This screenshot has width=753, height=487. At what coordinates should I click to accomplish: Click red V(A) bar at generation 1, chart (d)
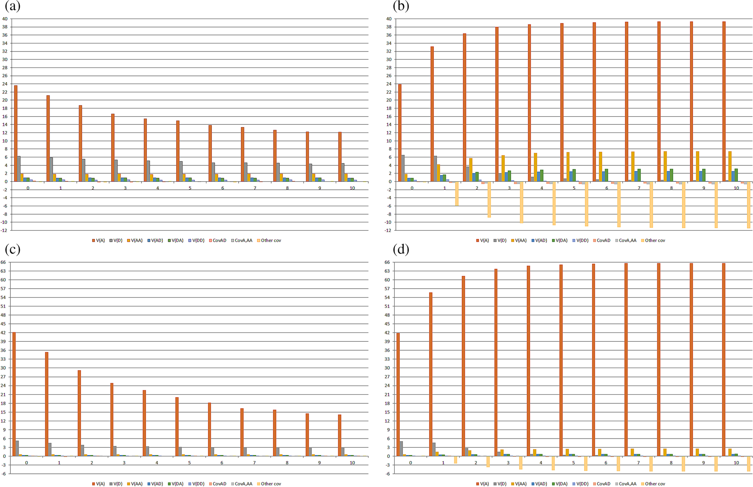coord(431,374)
